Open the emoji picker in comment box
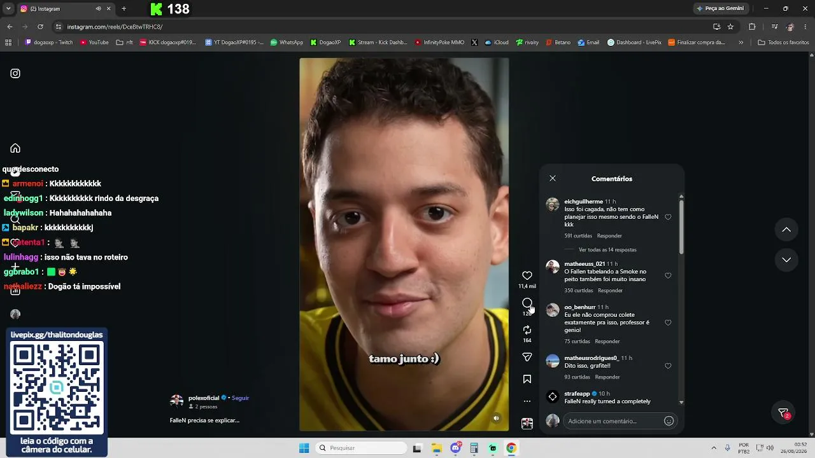 669,420
